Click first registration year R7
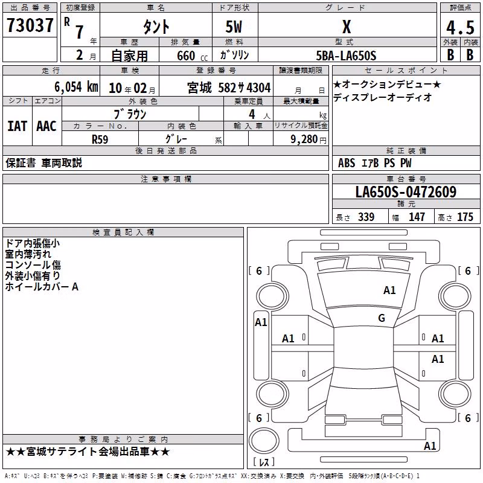 click(x=74, y=29)
